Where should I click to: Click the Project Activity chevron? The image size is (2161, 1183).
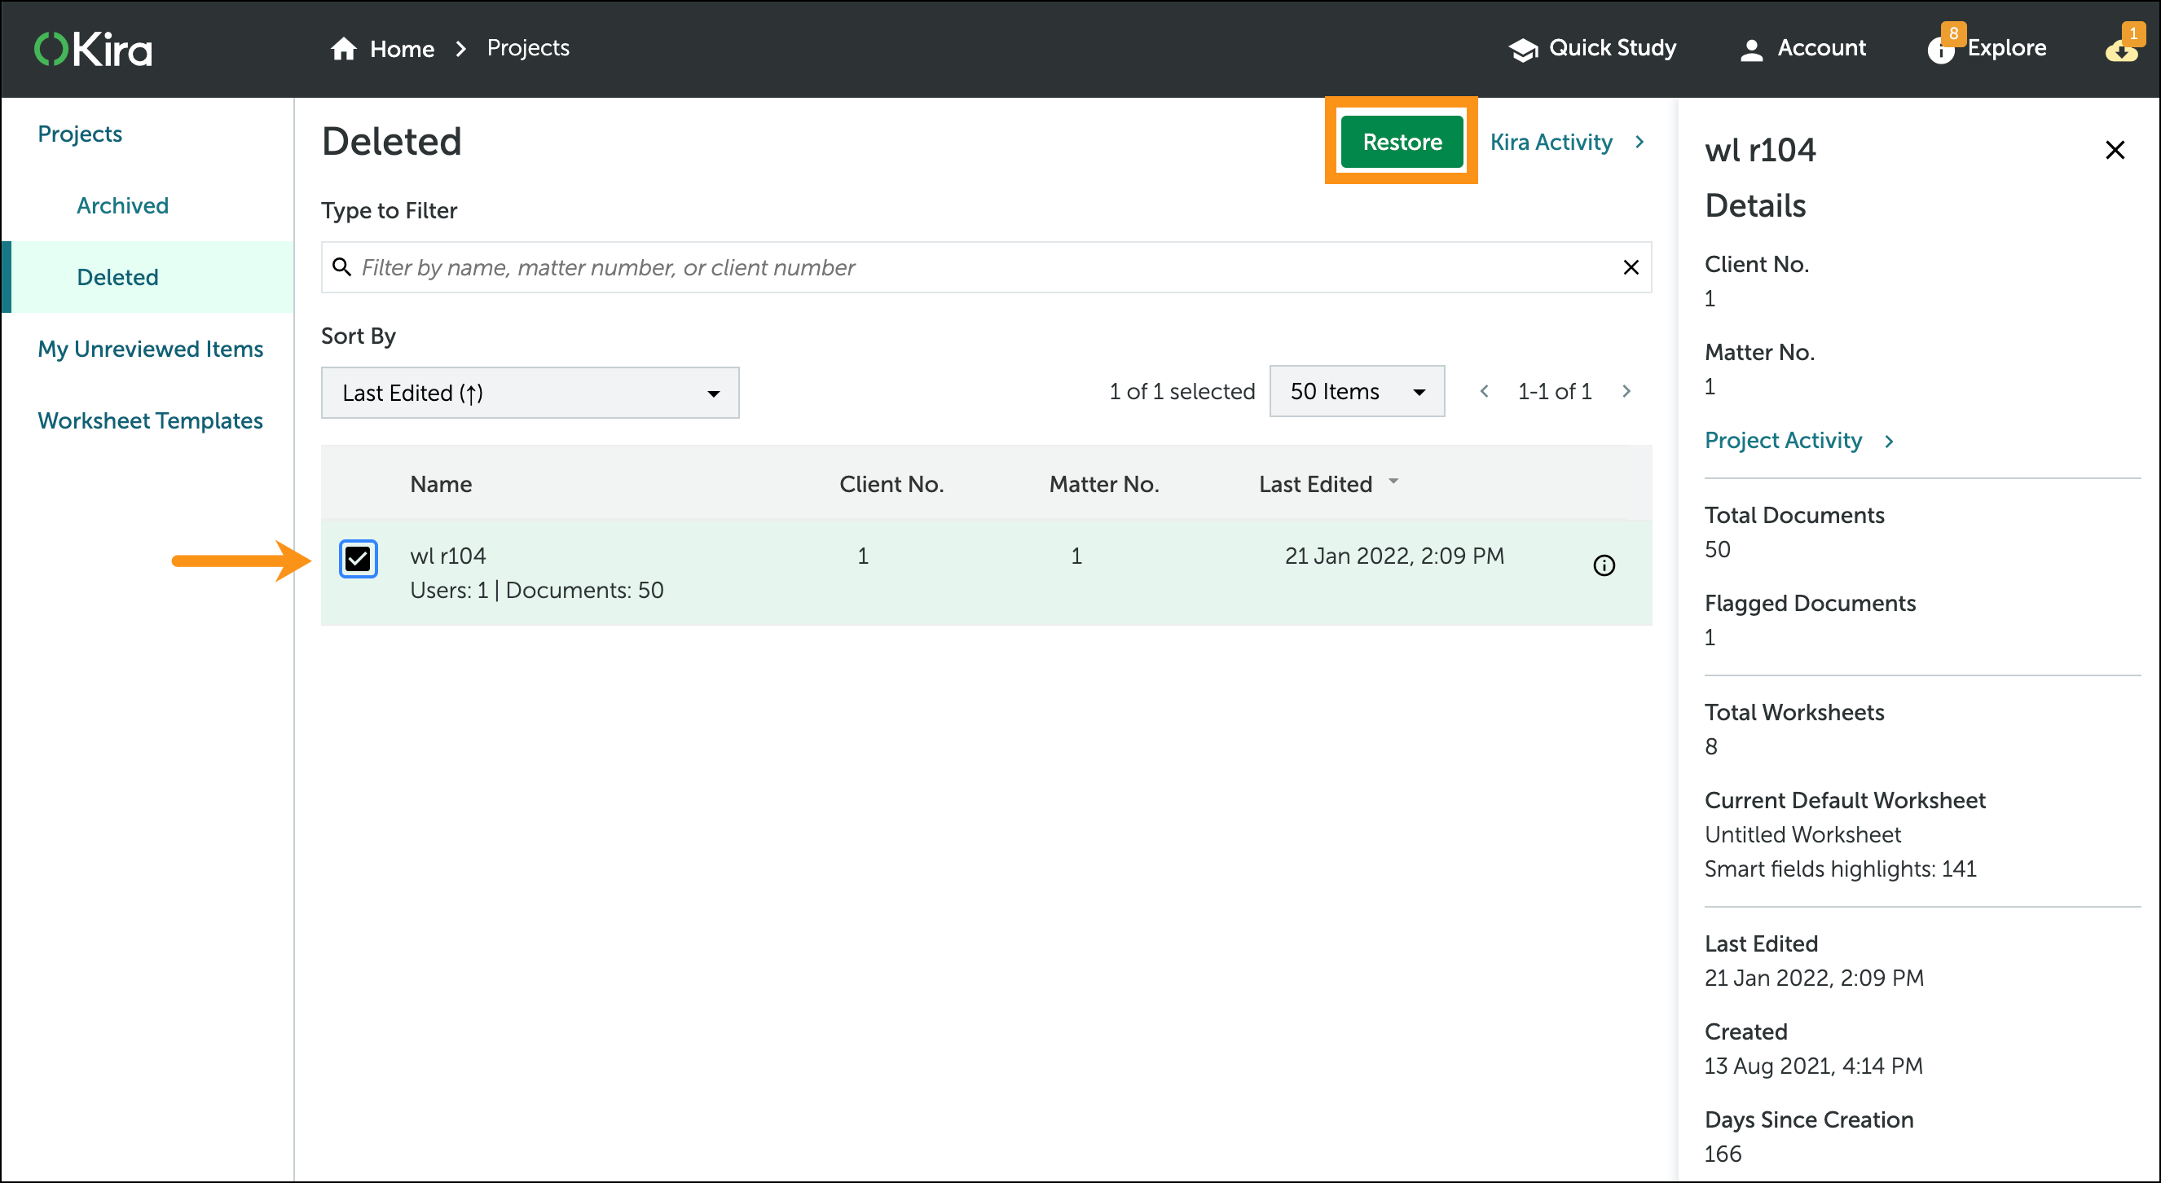click(1889, 442)
